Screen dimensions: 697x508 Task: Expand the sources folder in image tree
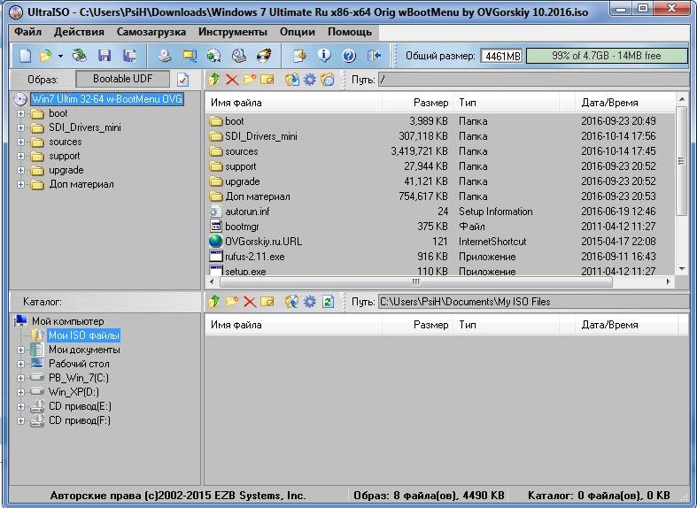[21, 142]
